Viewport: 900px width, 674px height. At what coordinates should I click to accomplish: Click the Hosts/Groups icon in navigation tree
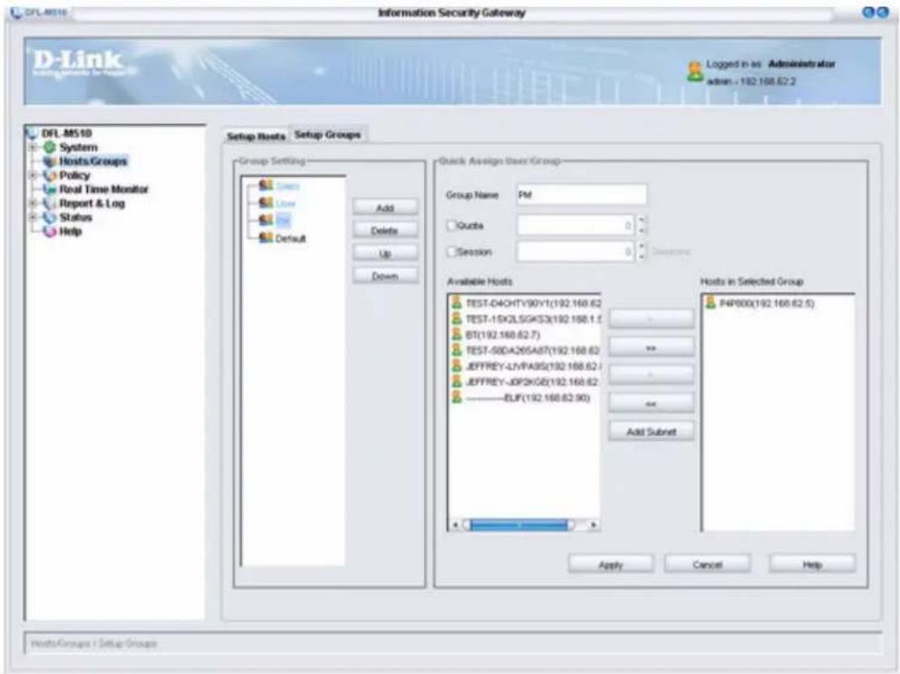[x=50, y=162]
